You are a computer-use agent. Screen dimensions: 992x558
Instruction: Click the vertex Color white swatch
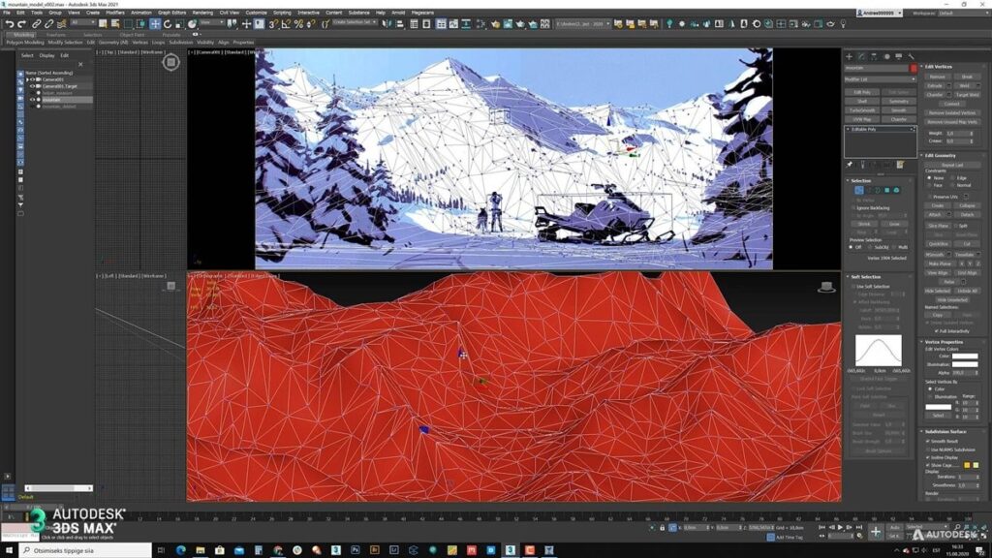pos(964,356)
